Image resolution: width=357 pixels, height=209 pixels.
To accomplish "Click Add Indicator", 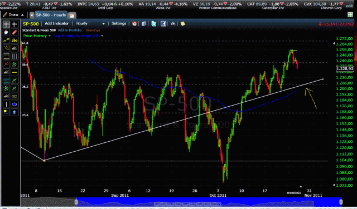I will [56, 23].
